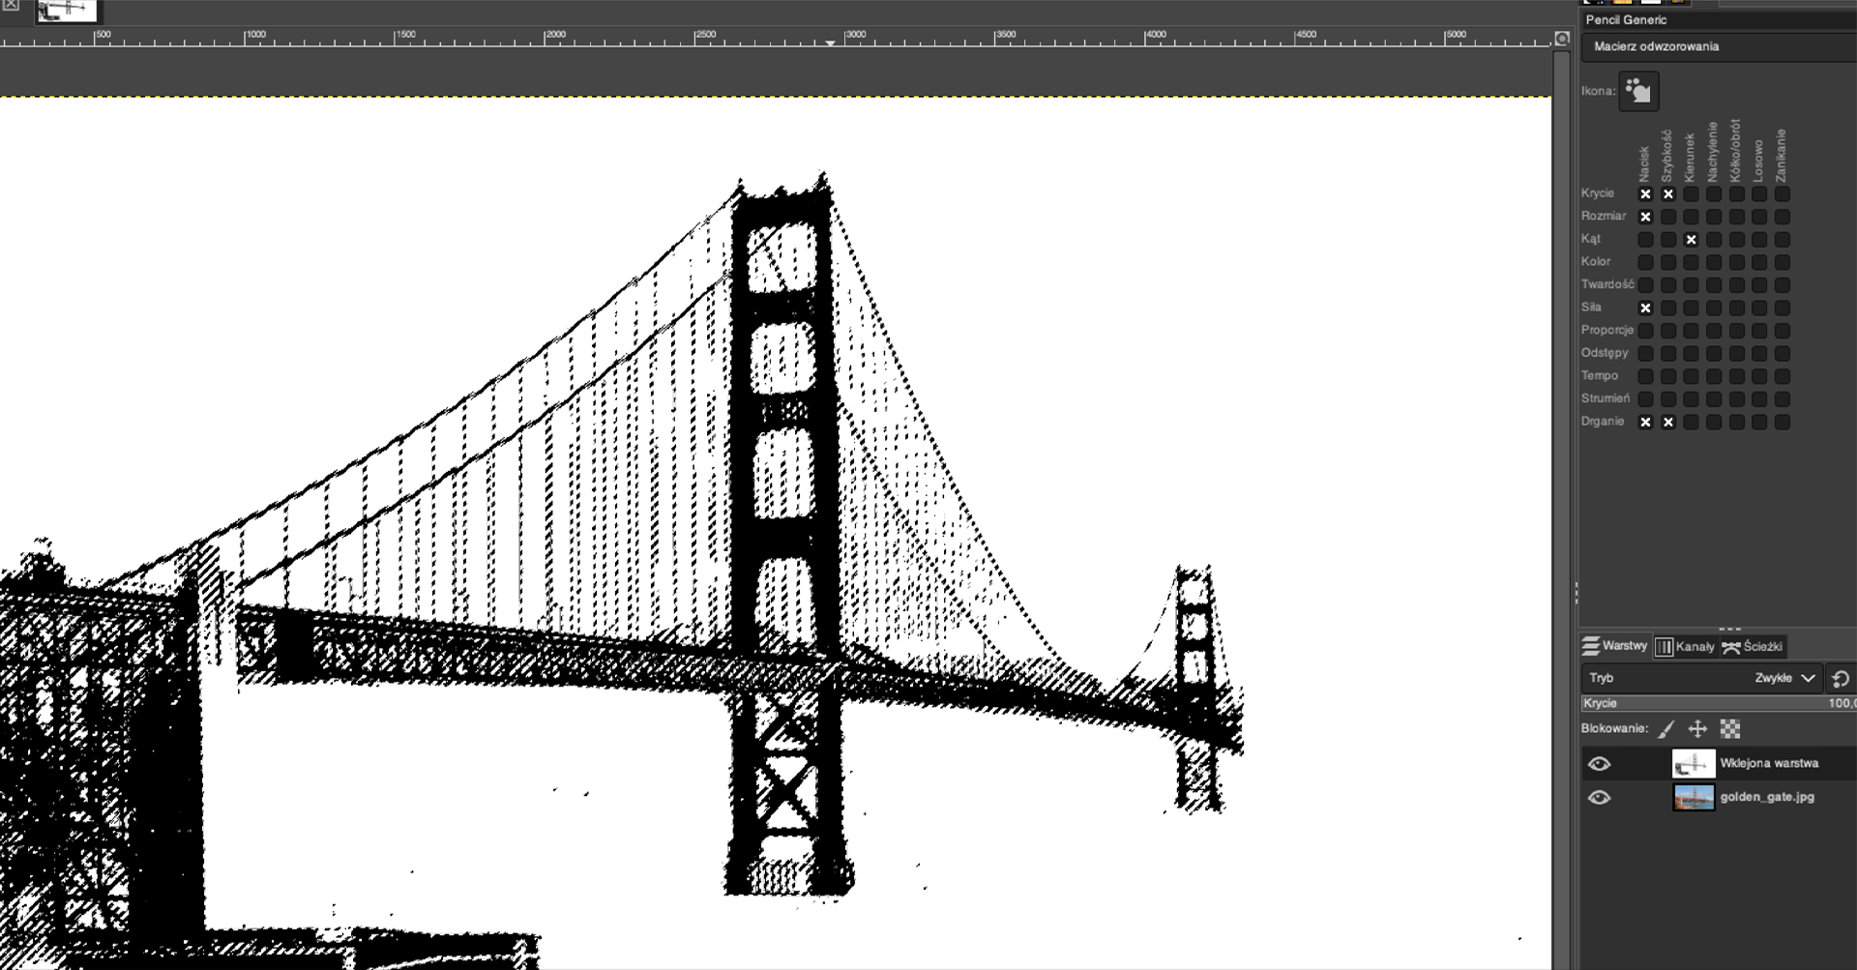The width and height of the screenshot is (1857, 970).
Task: Click the Krycie row label in the matrix
Action: point(1598,193)
